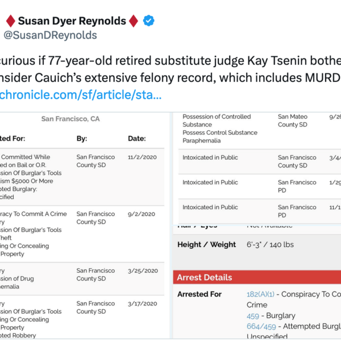The image size is (341, 341).
Task: Select the 3/17/2020 arrest date entry
Action: (143, 303)
